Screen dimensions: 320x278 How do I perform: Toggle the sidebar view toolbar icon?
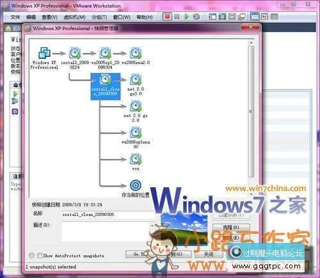point(212,17)
